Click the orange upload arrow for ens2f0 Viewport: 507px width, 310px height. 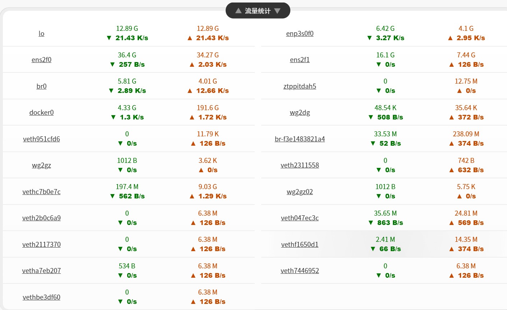[x=193, y=64]
